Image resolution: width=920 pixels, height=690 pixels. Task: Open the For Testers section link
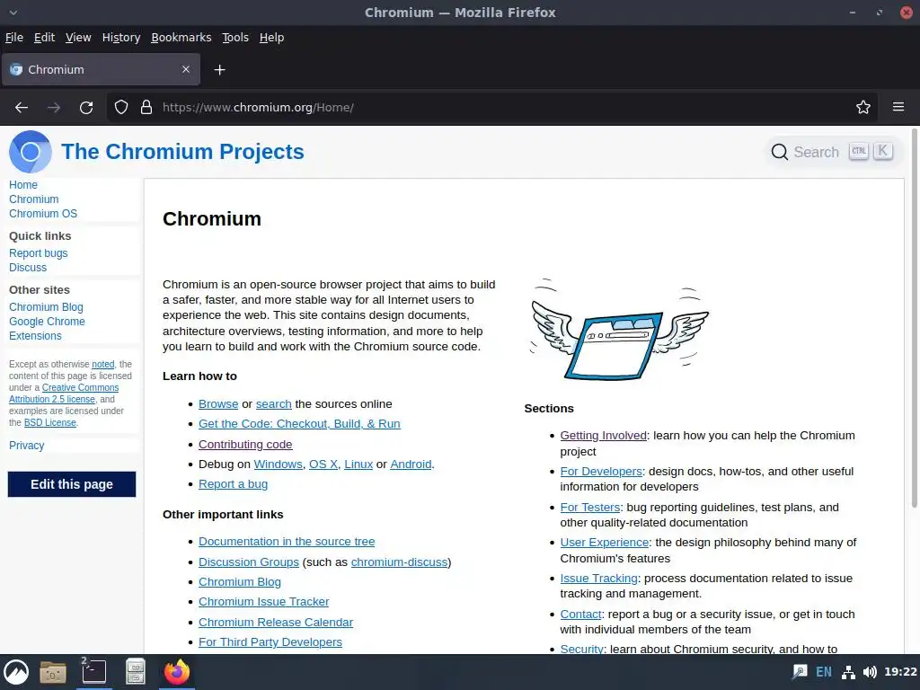(589, 507)
